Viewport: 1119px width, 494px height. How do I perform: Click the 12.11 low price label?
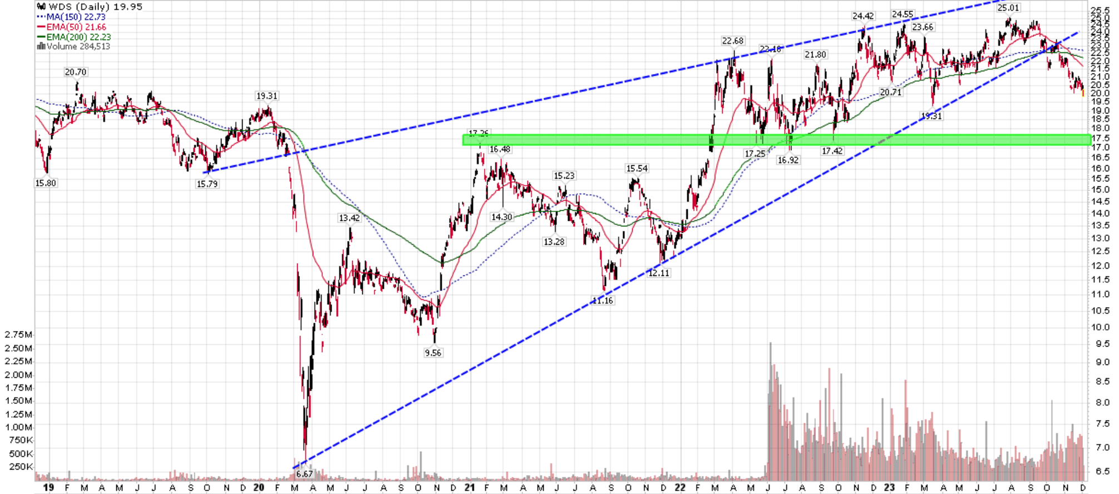659,273
